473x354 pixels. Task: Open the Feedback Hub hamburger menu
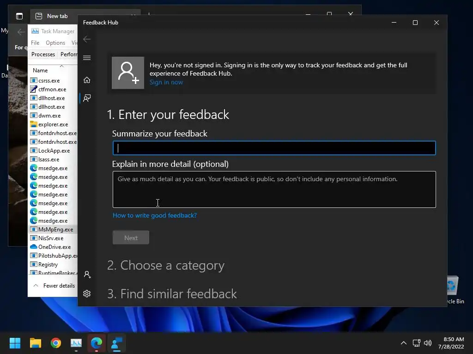click(x=87, y=58)
